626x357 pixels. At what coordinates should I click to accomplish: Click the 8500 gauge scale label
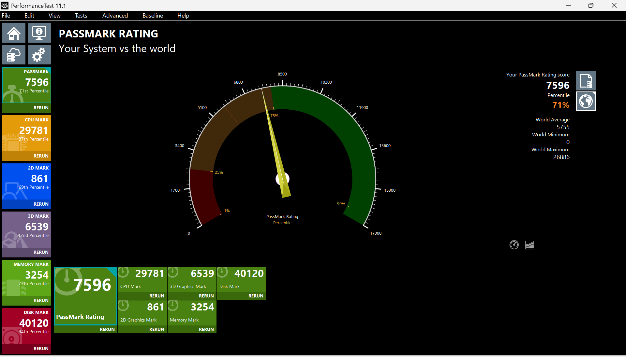[x=282, y=74]
